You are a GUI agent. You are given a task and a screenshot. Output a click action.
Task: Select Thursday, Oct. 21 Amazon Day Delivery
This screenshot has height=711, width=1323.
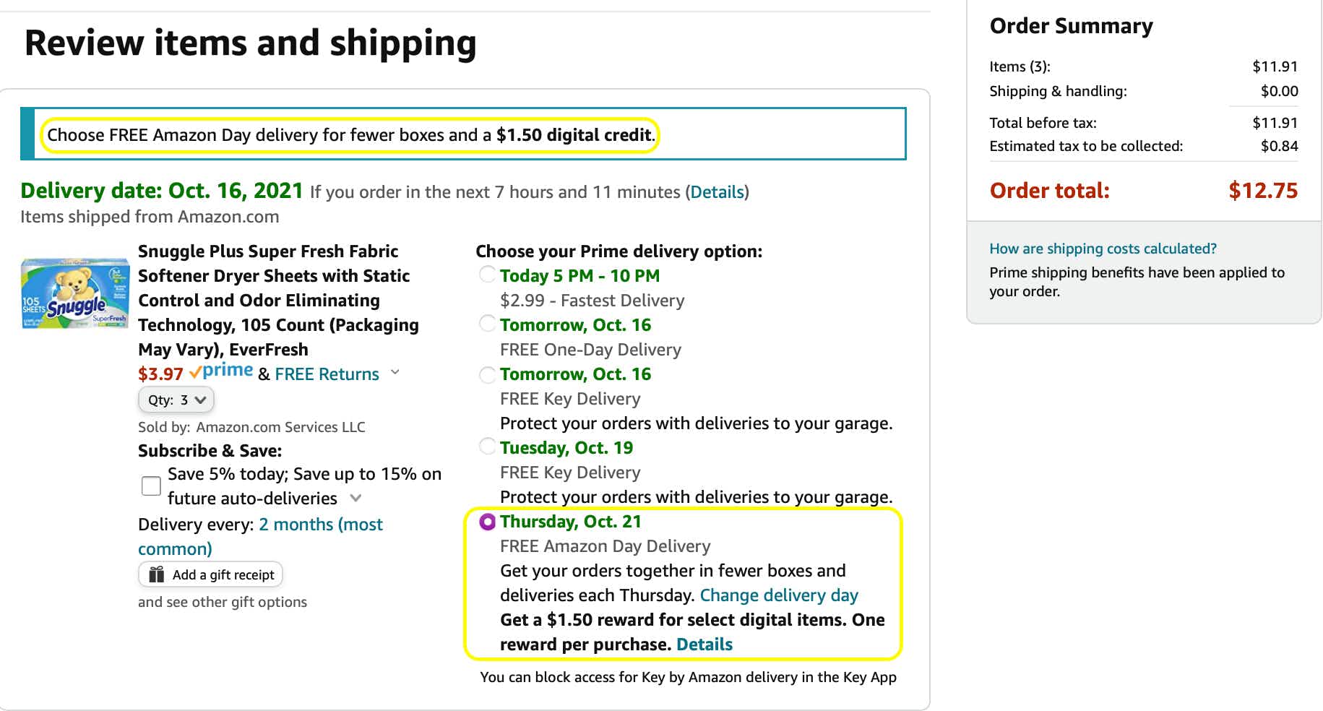488,522
